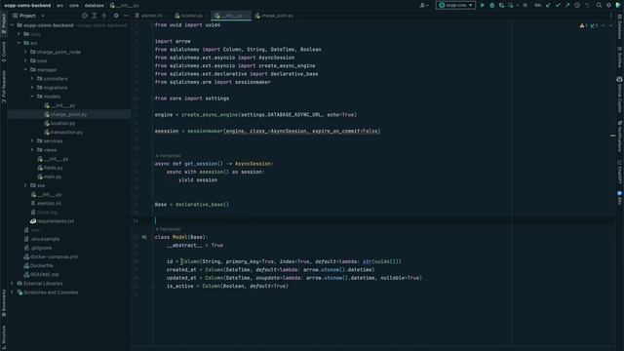Viewport: 624px width, 351px height.
Task: Expand Scratches and Consoles node
Action: (x=12, y=292)
